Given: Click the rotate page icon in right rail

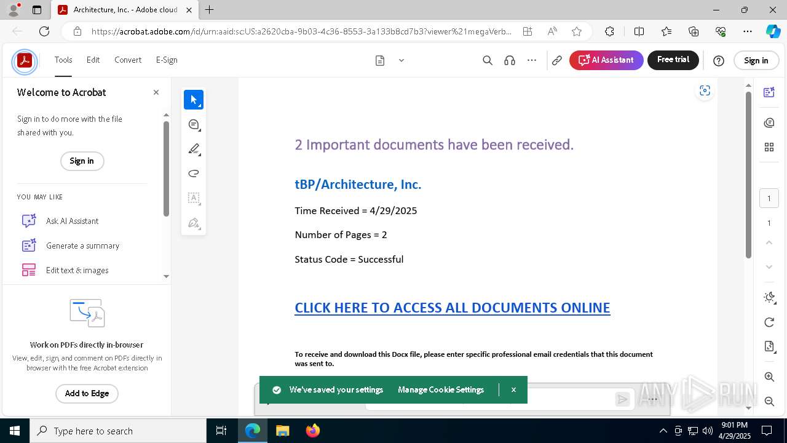Looking at the screenshot, I should point(769,322).
